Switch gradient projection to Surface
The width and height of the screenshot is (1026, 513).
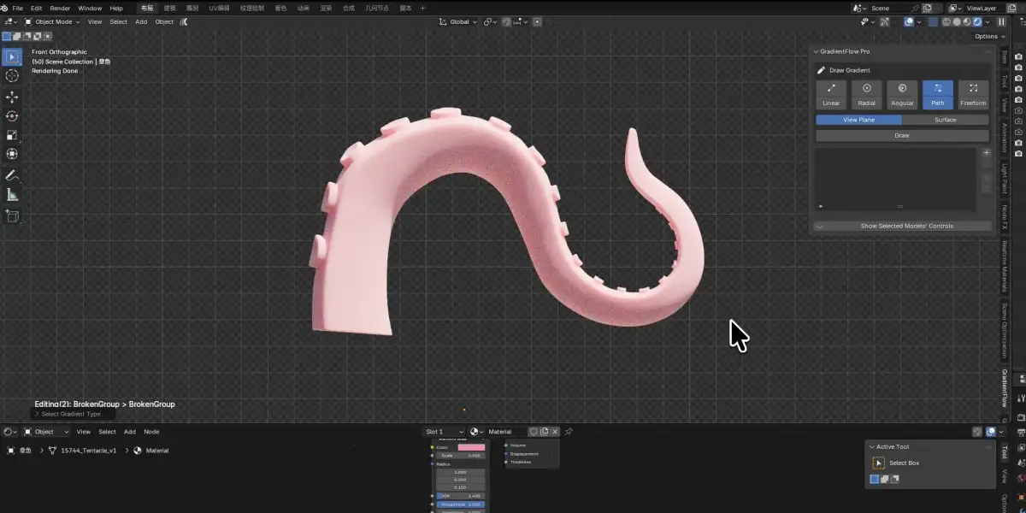(x=945, y=120)
